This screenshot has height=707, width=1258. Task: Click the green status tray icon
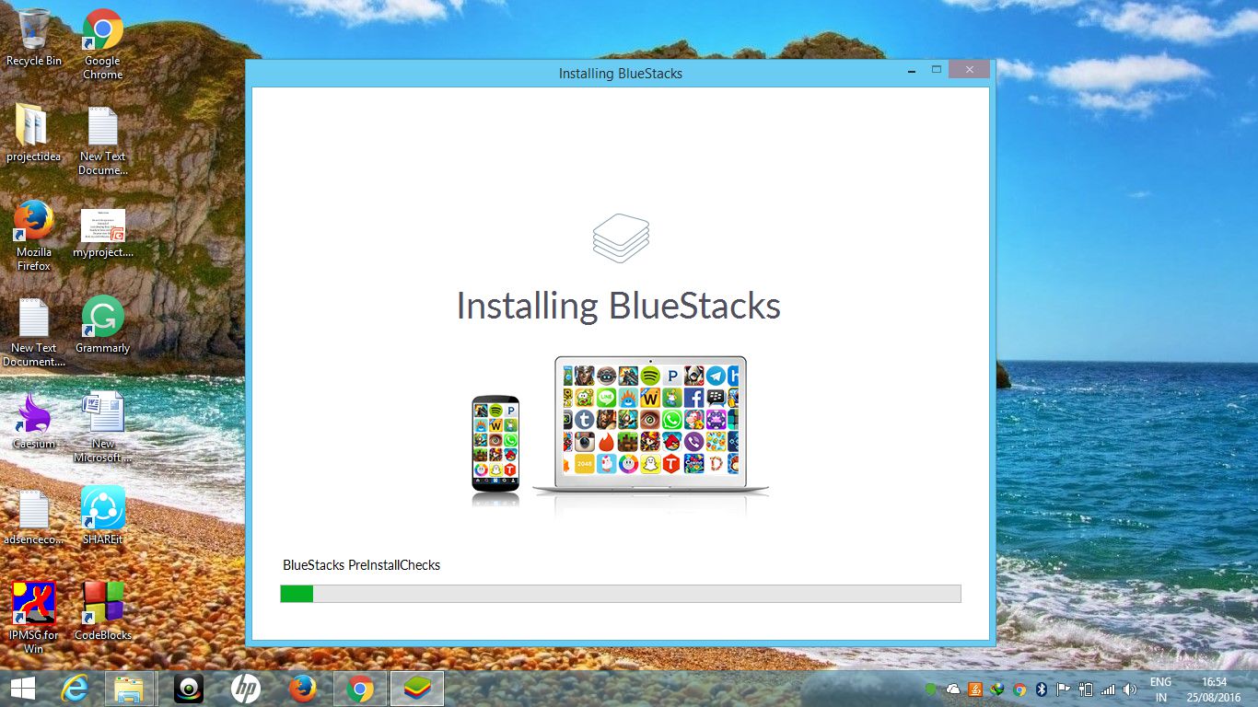[x=931, y=689]
